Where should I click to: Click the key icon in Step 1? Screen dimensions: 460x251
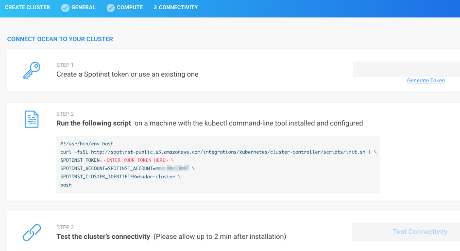tap(32, 70)
